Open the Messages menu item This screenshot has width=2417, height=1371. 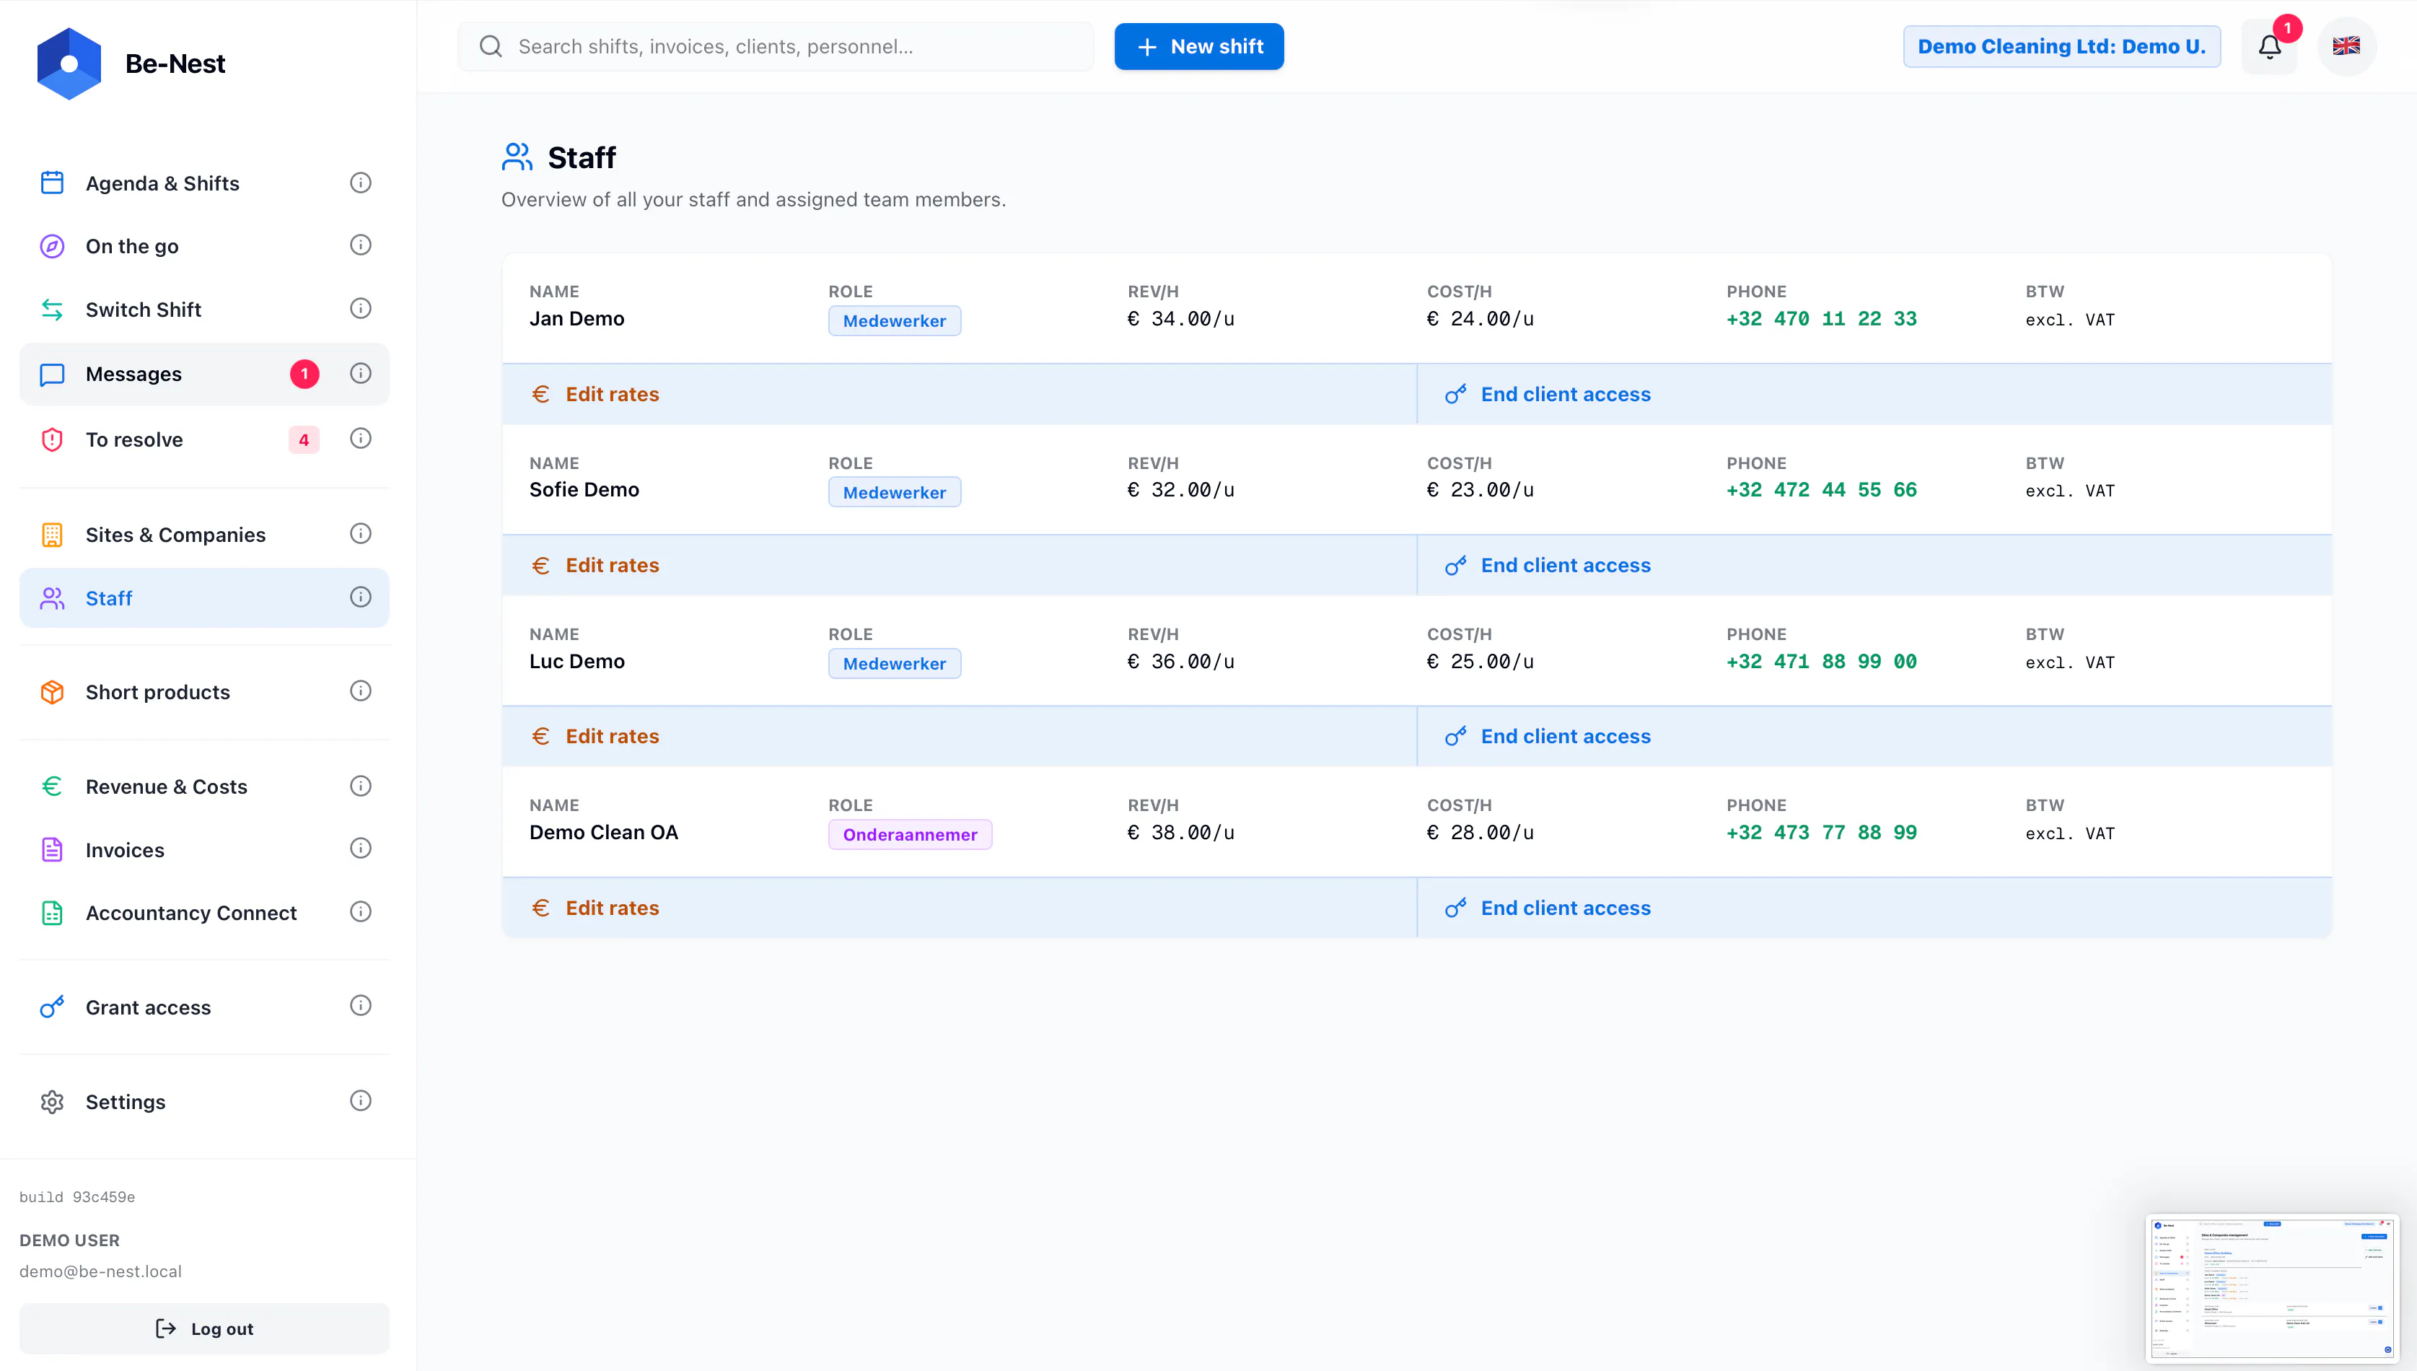[x=204, y=374]
